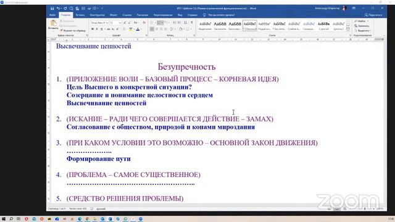Toggle superscript formatting

tap(117, 29)
